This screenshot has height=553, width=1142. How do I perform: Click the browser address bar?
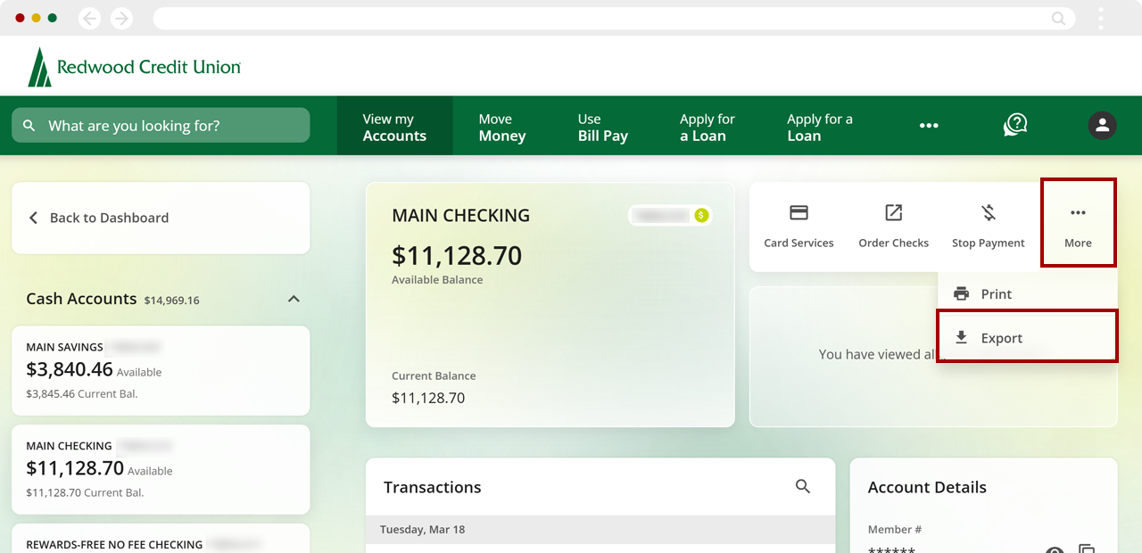click(x=614, y=18)
